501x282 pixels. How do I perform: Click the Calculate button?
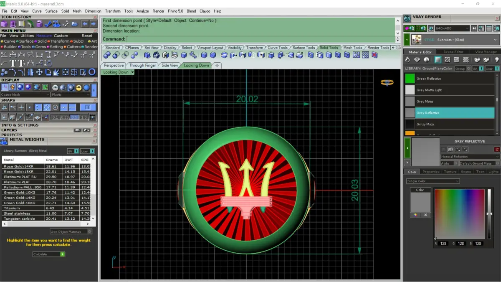point(49,254)
